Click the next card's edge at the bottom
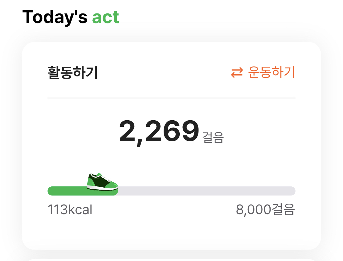343x261 pixels. pos(171,259)
